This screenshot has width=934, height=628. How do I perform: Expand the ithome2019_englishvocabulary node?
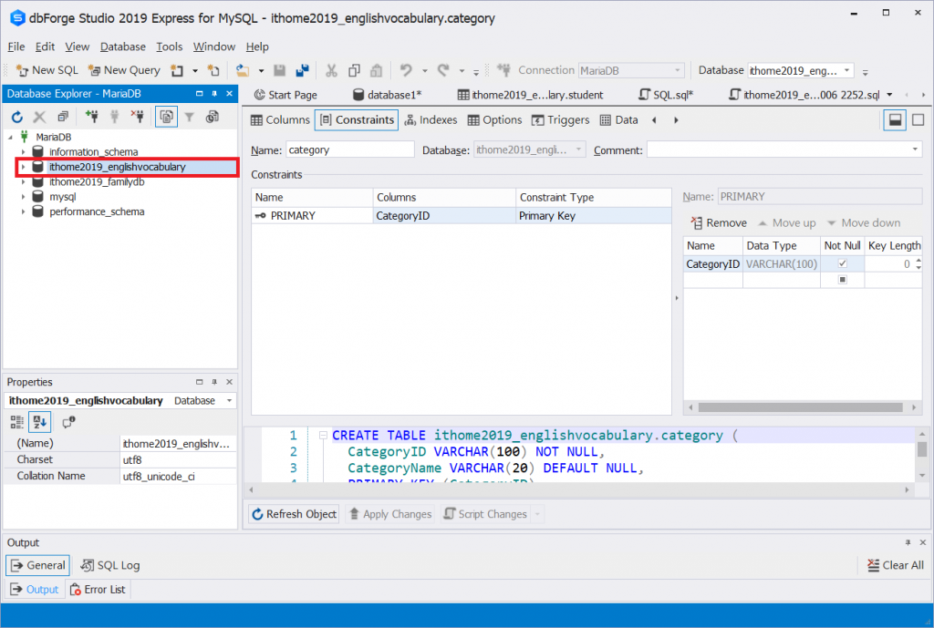pos(23,167)
